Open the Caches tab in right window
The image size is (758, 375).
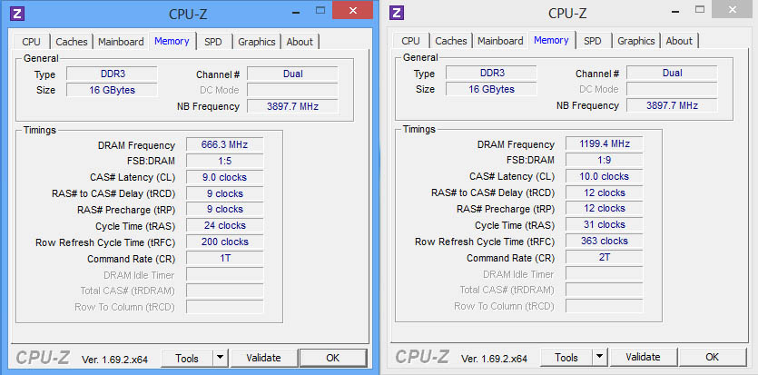451,41
